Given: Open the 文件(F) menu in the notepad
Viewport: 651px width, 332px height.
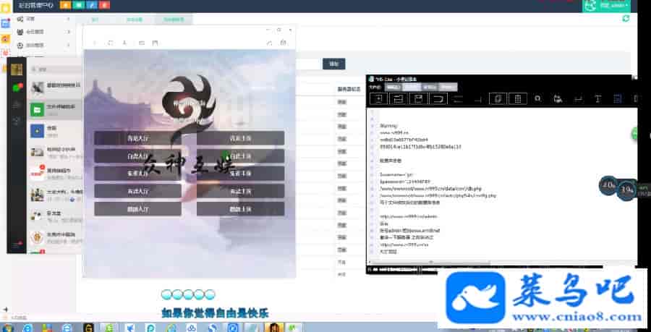Looking at the screenshot, I should [x=375, y=87].
